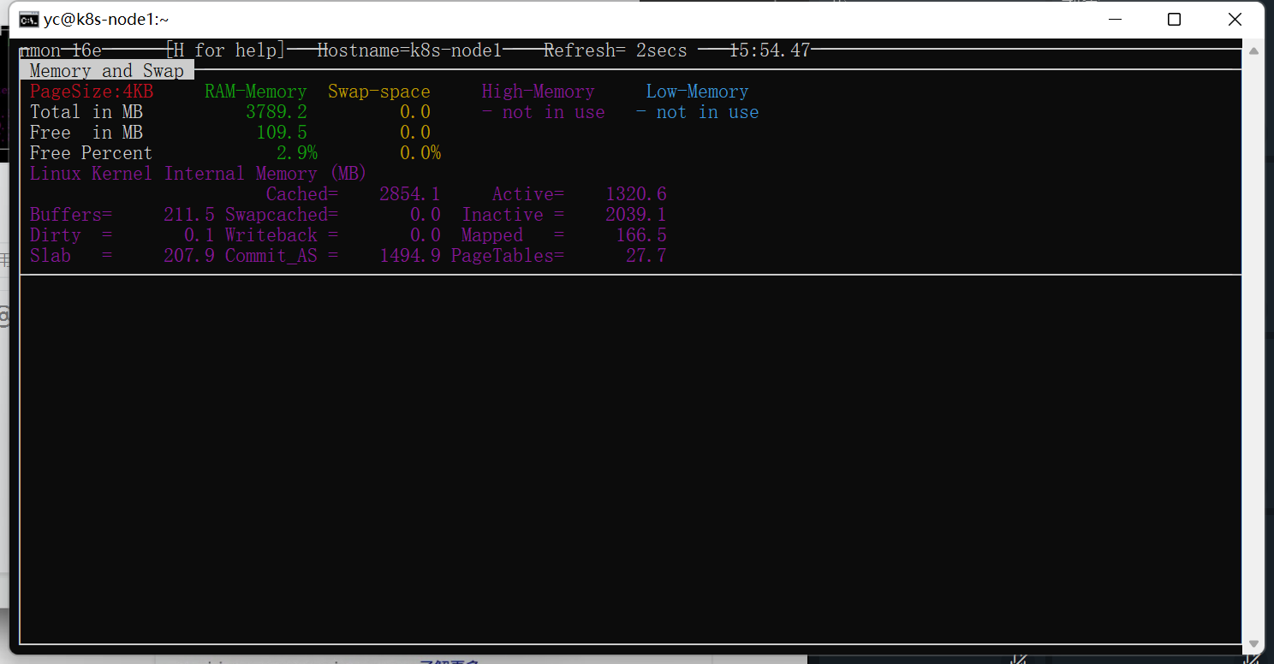Image resolution: width=1274 pixels, height=664 pixels.
Task: Click the active value 1320.6
Action: pyautogui.click(x=636, y=194)
